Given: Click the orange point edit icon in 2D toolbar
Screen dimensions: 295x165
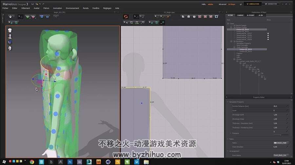Looking at the screenshot, I should (x=168, y=17).
